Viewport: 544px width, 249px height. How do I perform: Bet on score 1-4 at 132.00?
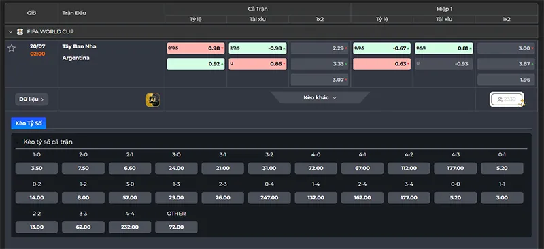click(x=316, y=197)
